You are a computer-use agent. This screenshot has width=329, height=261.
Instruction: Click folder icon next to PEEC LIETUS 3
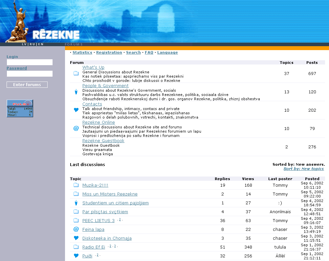click(x=76, y=220)
